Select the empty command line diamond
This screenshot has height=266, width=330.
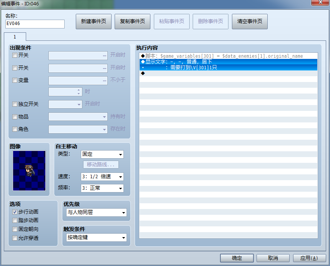coord(143,73)
